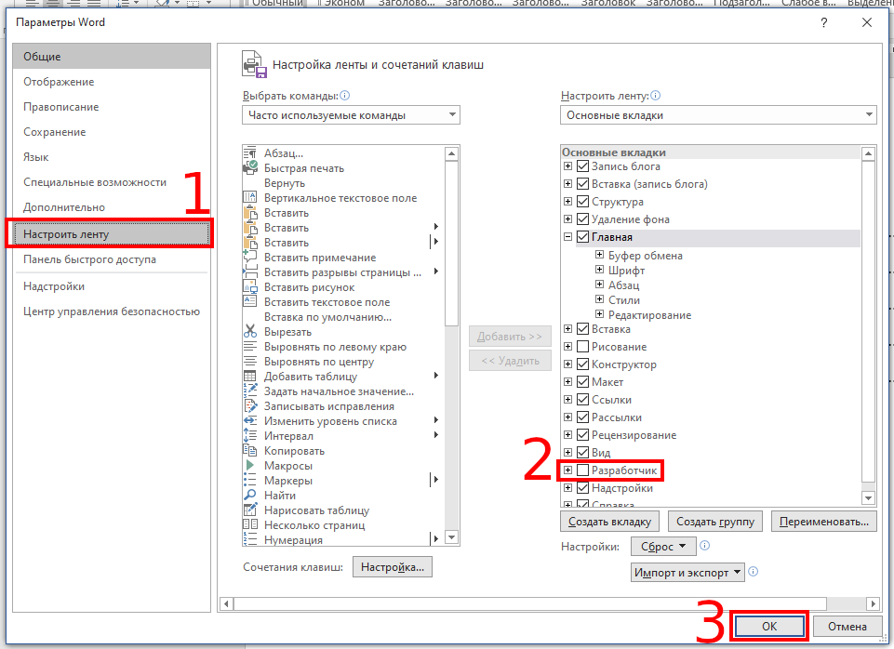Click tabs tree scroll up arrow
Viewport: 894px width, 649px height.
pos(868,153)
